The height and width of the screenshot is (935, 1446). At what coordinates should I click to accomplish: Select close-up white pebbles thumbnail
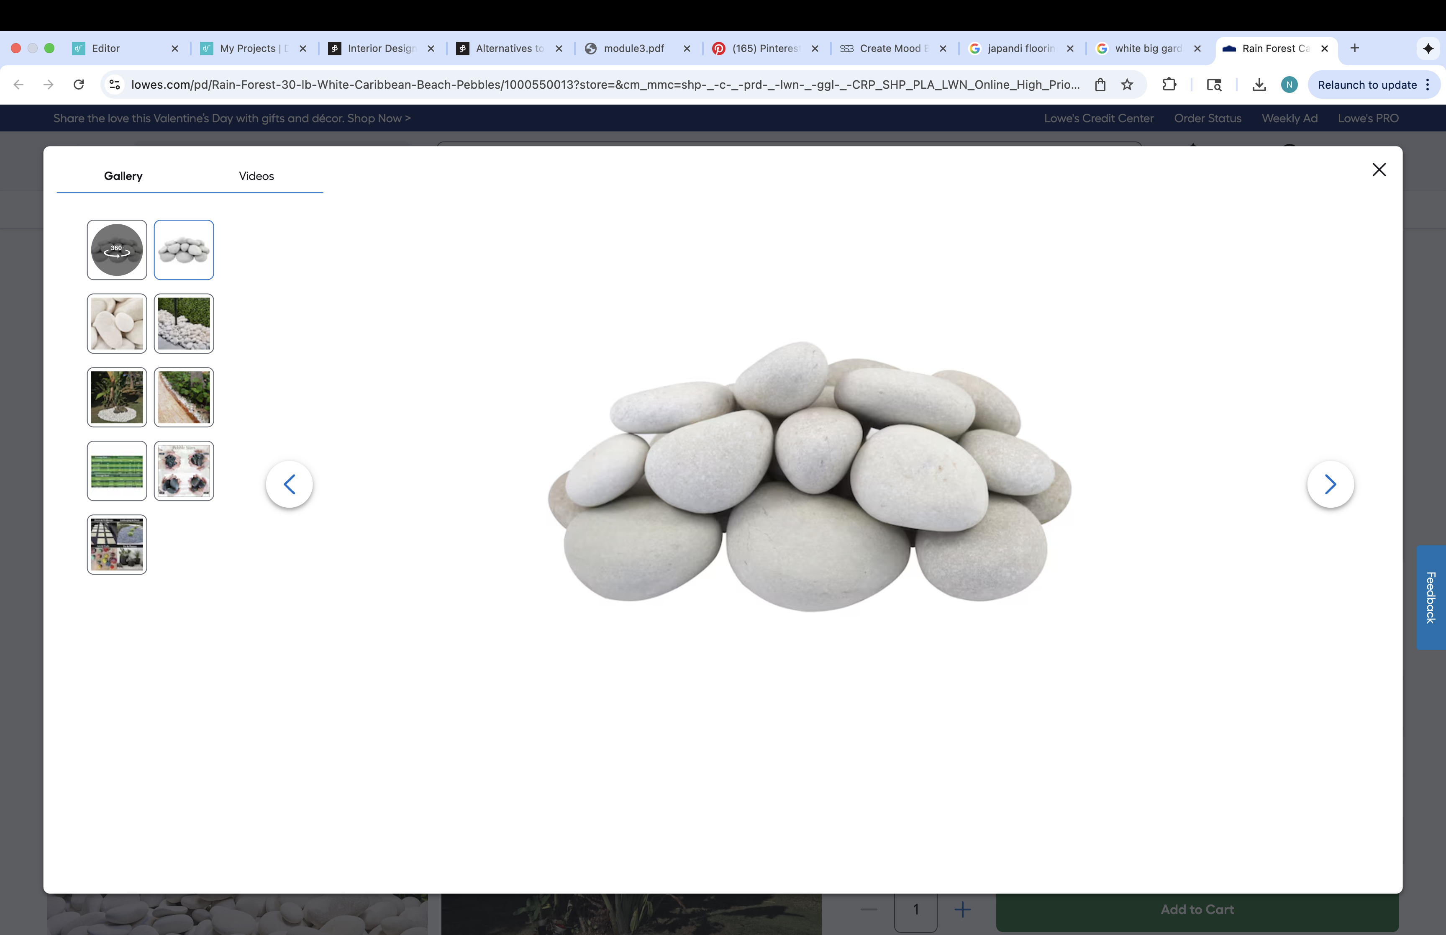click(x=116, y=324)
